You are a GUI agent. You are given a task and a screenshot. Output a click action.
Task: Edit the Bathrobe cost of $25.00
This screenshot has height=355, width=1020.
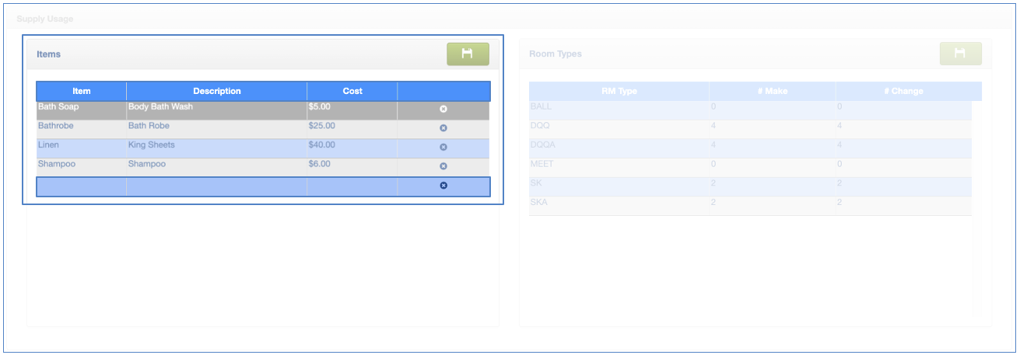tap(322, 126)
